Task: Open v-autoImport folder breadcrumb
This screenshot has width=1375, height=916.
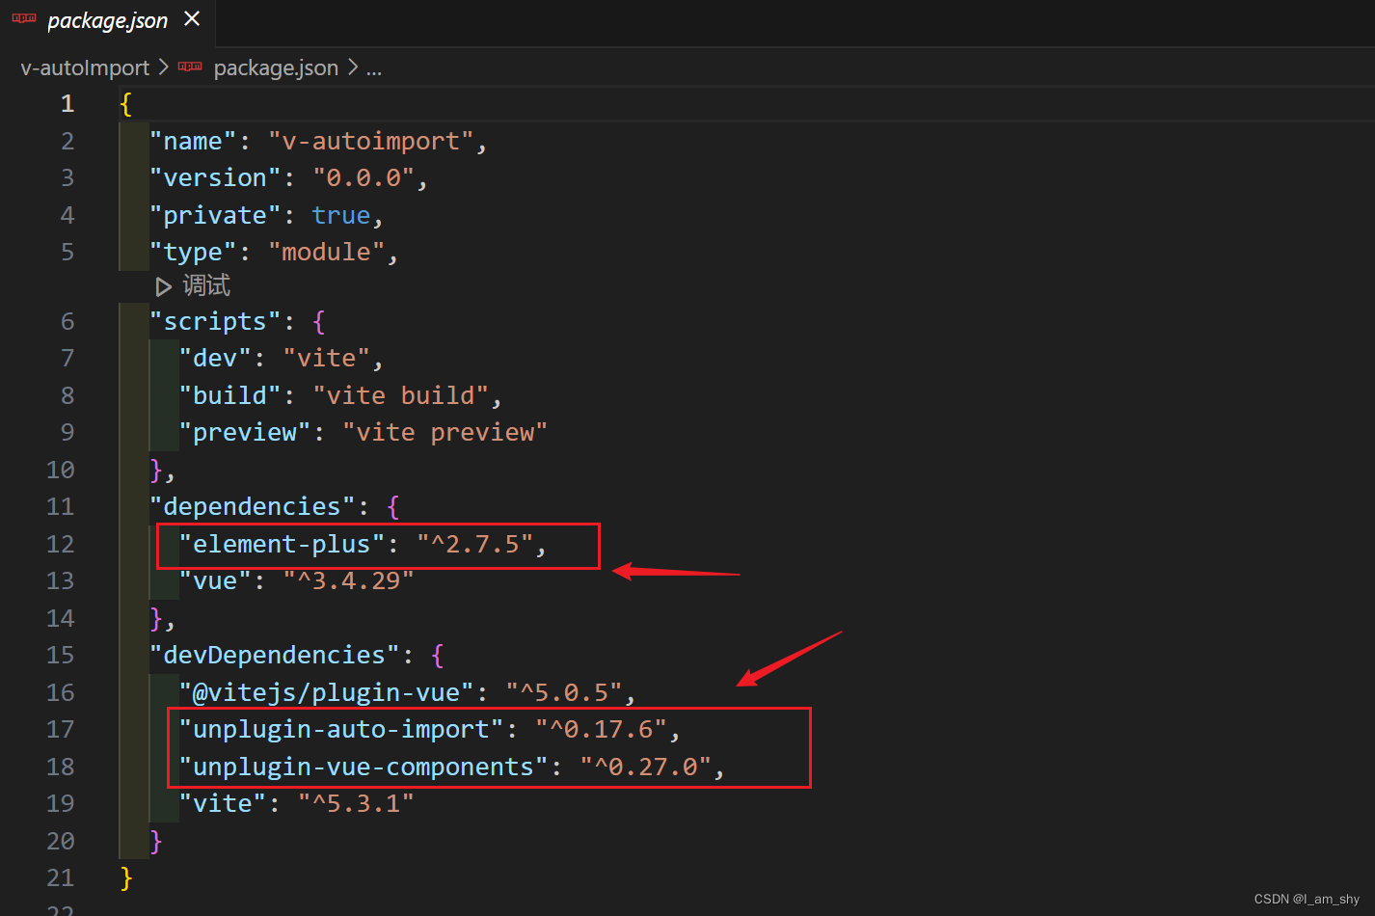Action: click(85, 67)
